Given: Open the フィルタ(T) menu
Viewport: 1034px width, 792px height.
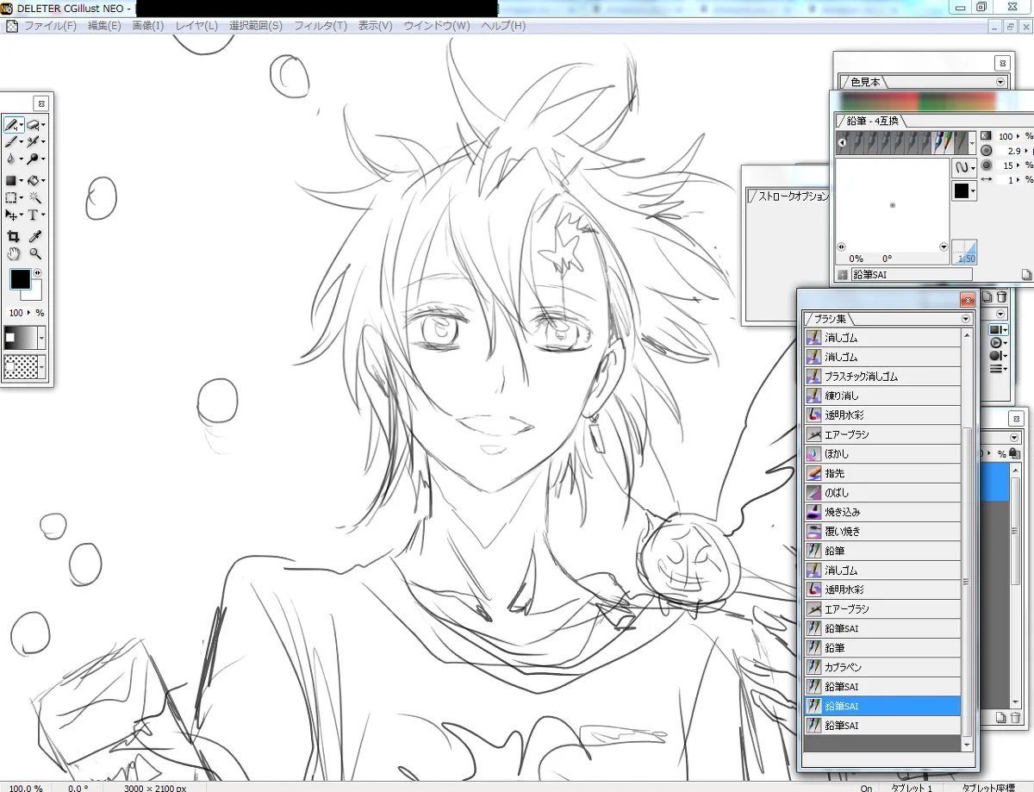Looking at the screenshot, I should (x=321, y=26).
